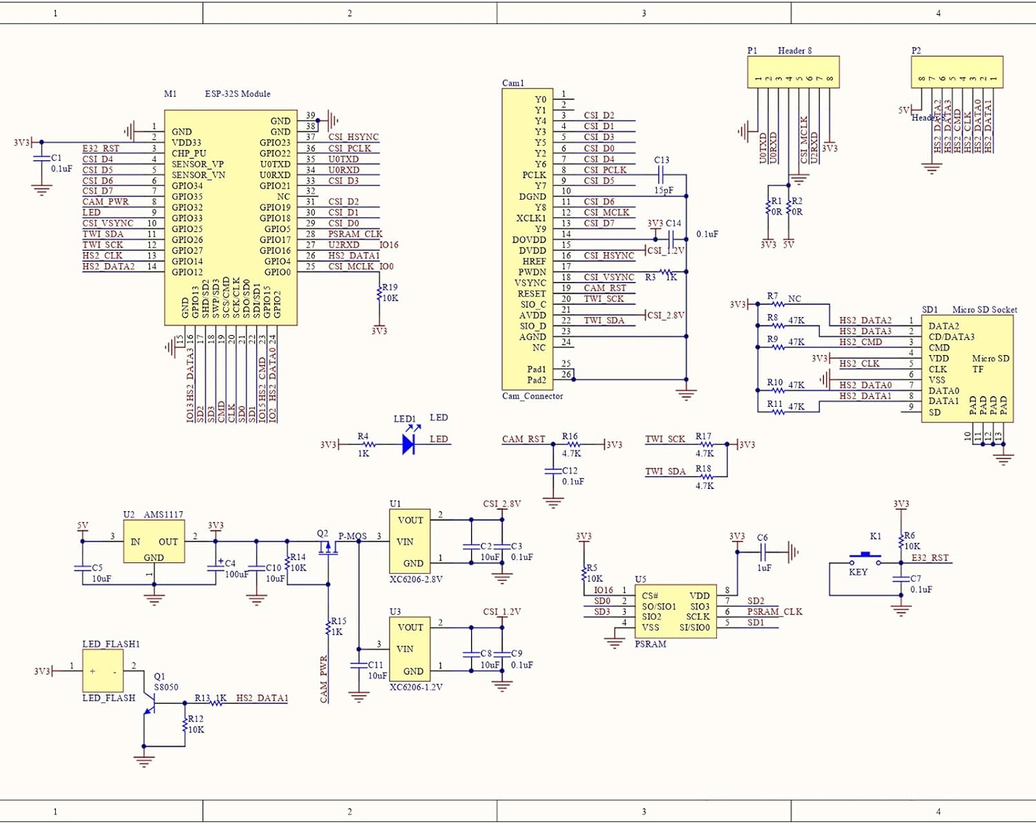Select the P1 Header 8 connector
This screenshot has height=824, width=1036.
(x=793, y=72)
